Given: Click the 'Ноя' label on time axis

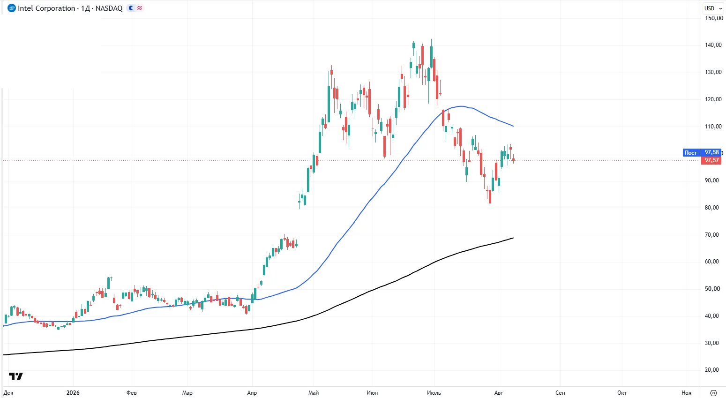Looking at the screenshot, I should click(x=687, y=393).
